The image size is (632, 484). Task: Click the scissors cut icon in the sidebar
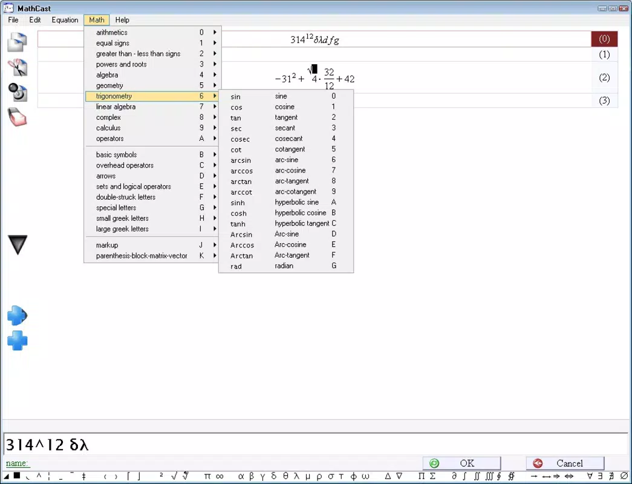point(18,67)
